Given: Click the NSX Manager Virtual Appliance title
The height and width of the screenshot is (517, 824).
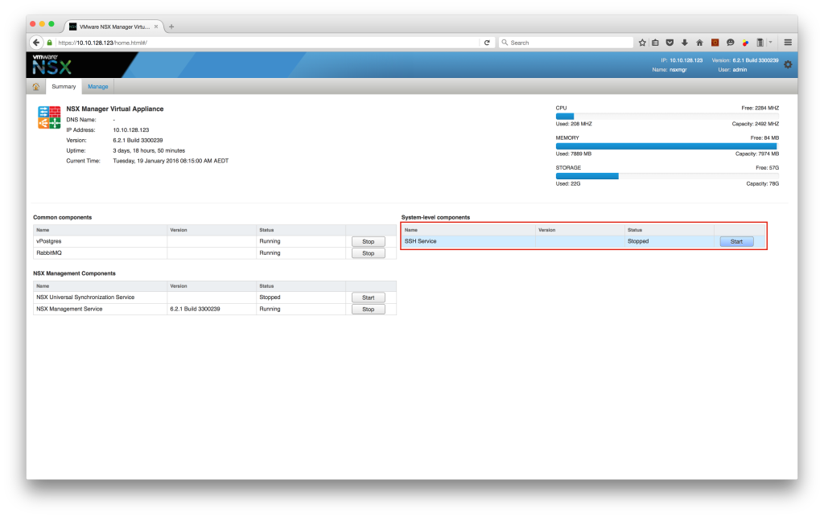Looking at the screenshot, I should [114, 109].
